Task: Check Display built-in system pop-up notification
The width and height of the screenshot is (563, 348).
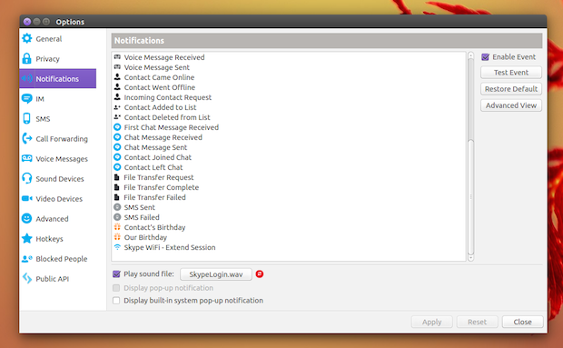Action: (116, 300)
